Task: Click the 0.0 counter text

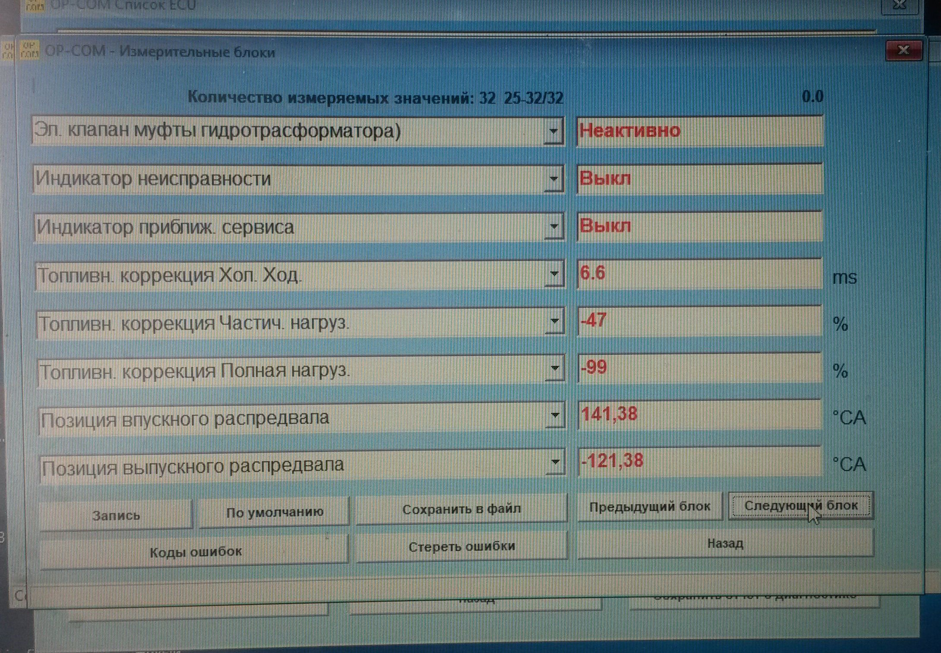Action: coord(812,97)
